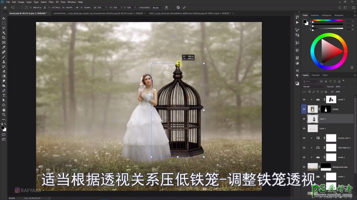Select the Horizontal Type tool
Screen dimensions: 357x200
click(4, 95)
